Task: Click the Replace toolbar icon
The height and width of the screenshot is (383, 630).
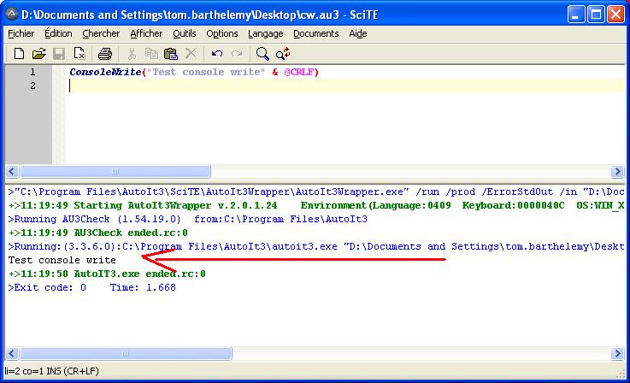Action: click(x=283, y=54)
